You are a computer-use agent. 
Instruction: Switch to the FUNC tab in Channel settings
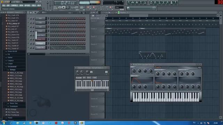pyautogui.click(x=94, y=78)
